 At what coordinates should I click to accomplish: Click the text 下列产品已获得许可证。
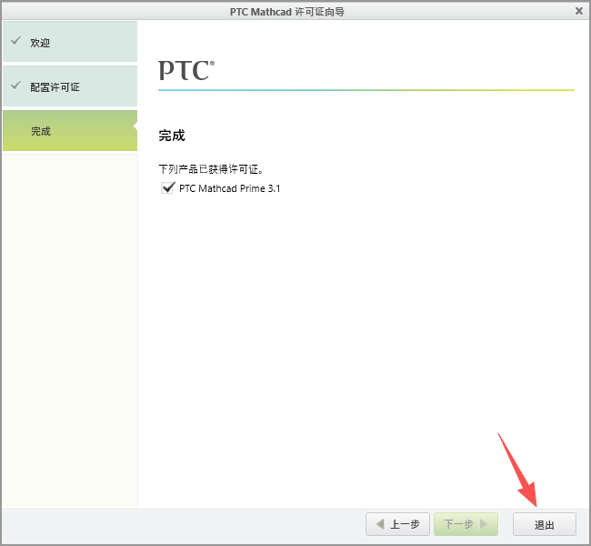pyautogui.click(x=211, y=169)
